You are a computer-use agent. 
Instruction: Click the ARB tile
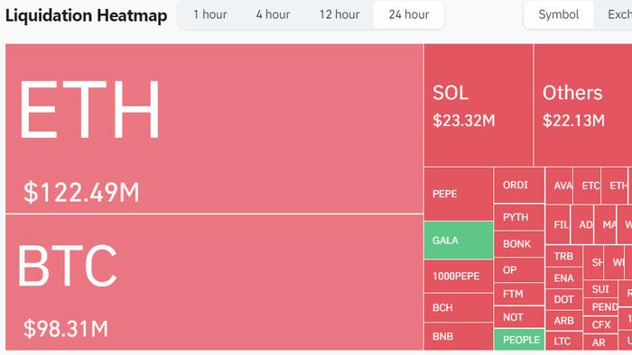coord(563,321)
